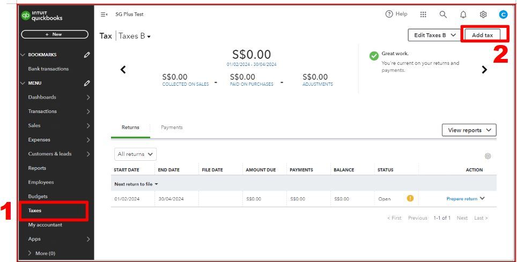The image size is (517, 262).
Task: Click the Open status text
Action: coord(385,199)
